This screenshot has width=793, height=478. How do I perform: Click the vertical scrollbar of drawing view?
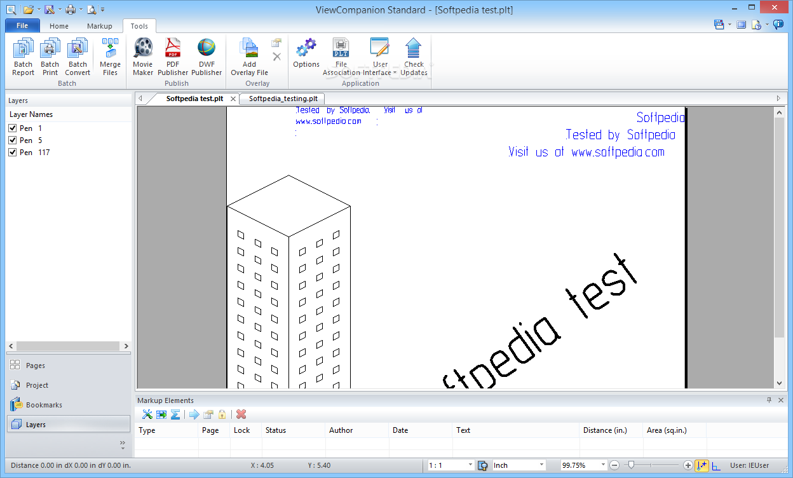click(780, 247)
